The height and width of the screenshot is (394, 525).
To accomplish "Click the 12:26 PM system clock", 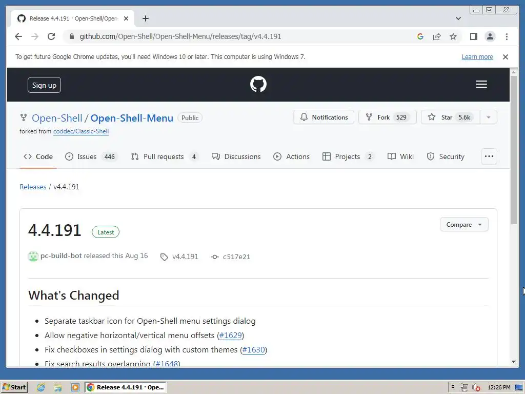I will [499, 388].
